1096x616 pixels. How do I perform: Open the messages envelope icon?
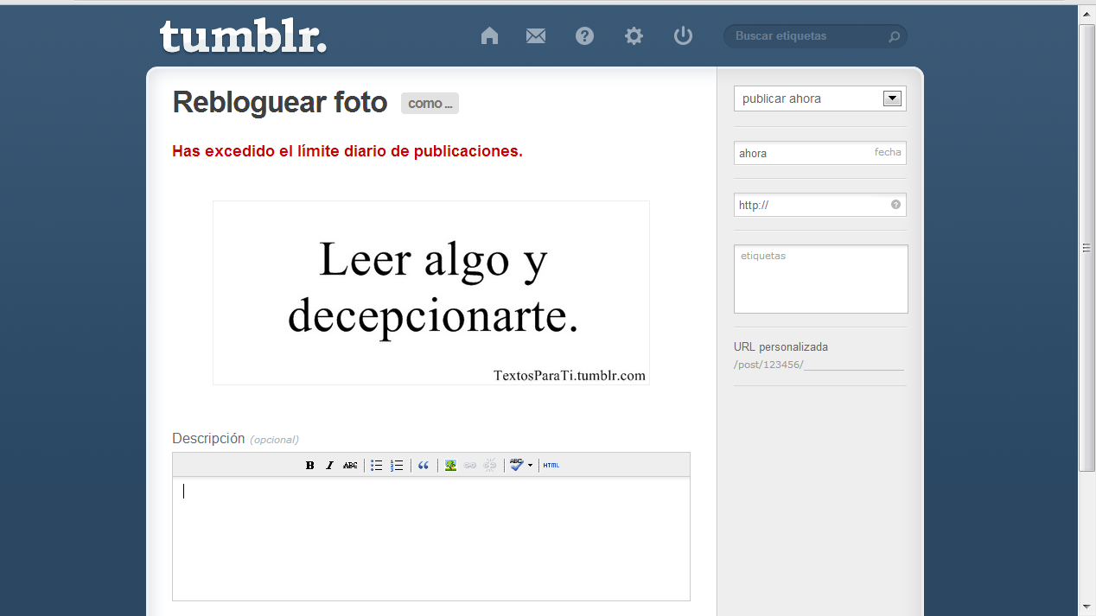[536, 35]
